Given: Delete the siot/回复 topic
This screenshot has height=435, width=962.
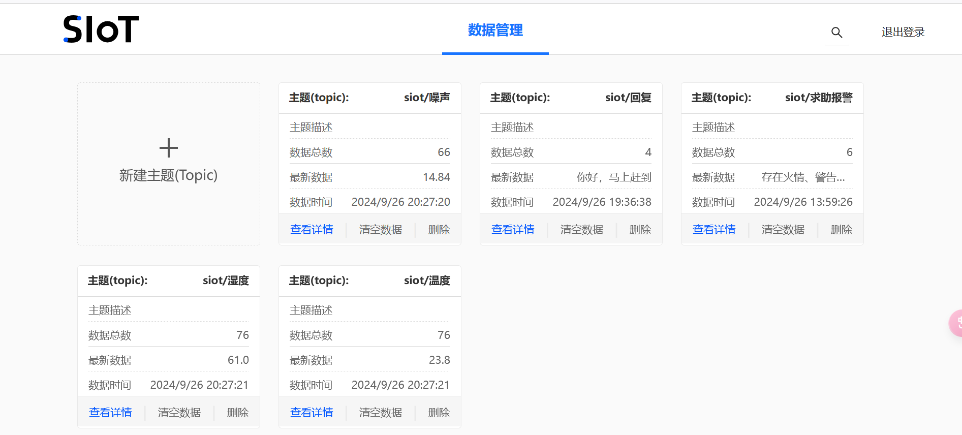Looking at the screenshot, I should click(640, 230).
